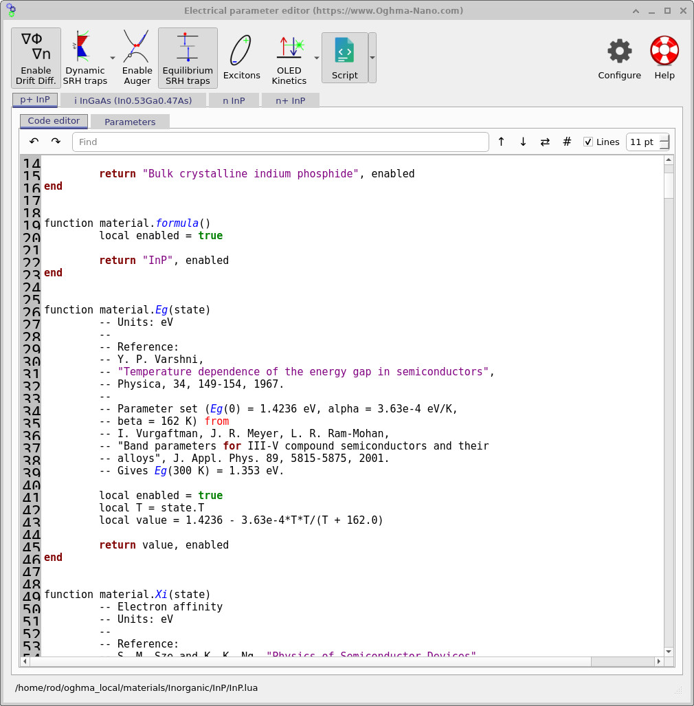Open Dynamic SRH traps dropdown arrow

[113, 58]
